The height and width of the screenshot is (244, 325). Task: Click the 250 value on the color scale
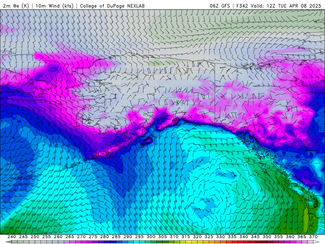tap(35, 237)
